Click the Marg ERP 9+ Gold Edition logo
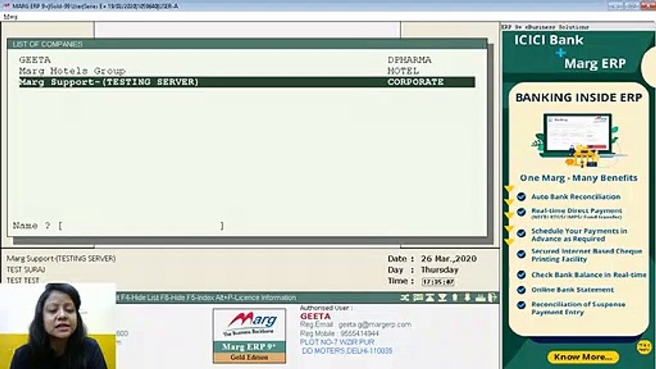Image resolution: width=656 pixels, height=369 pixels. click(250, 336)
